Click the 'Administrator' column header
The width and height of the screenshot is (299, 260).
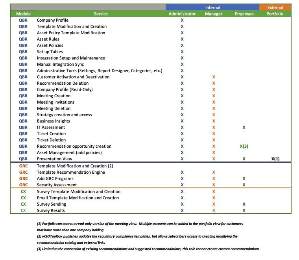click(x=182, y=14)
